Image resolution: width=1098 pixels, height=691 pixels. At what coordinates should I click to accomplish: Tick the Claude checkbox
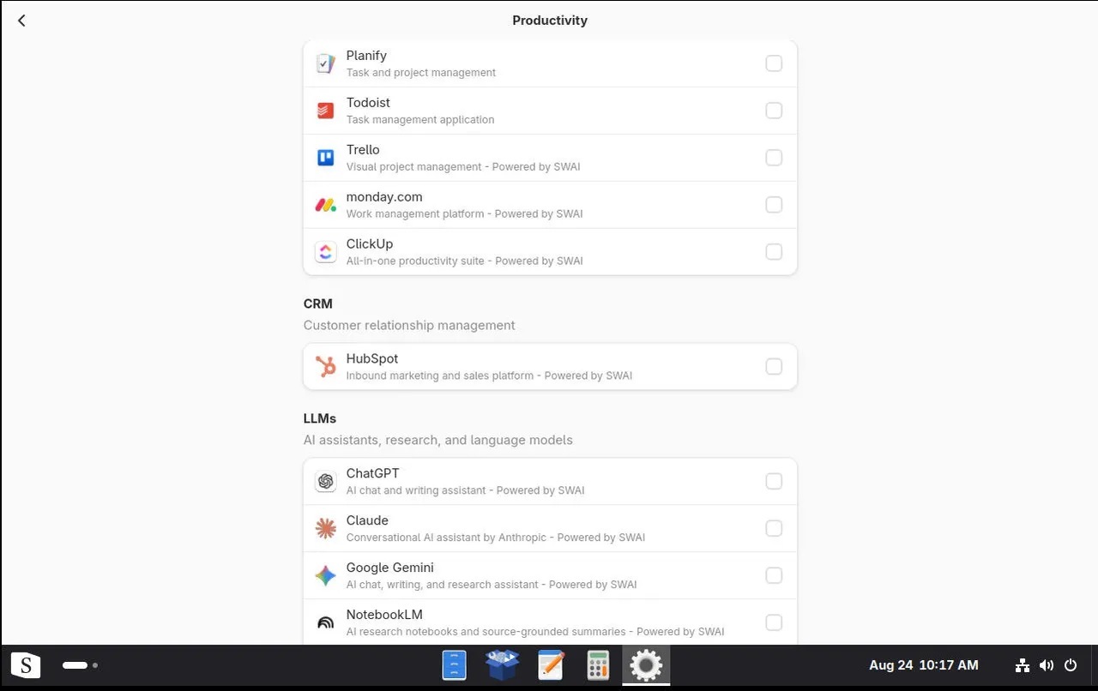[774, 529]
